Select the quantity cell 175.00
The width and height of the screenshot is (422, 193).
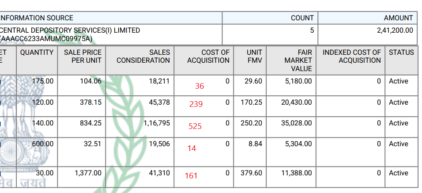(43, 81)
